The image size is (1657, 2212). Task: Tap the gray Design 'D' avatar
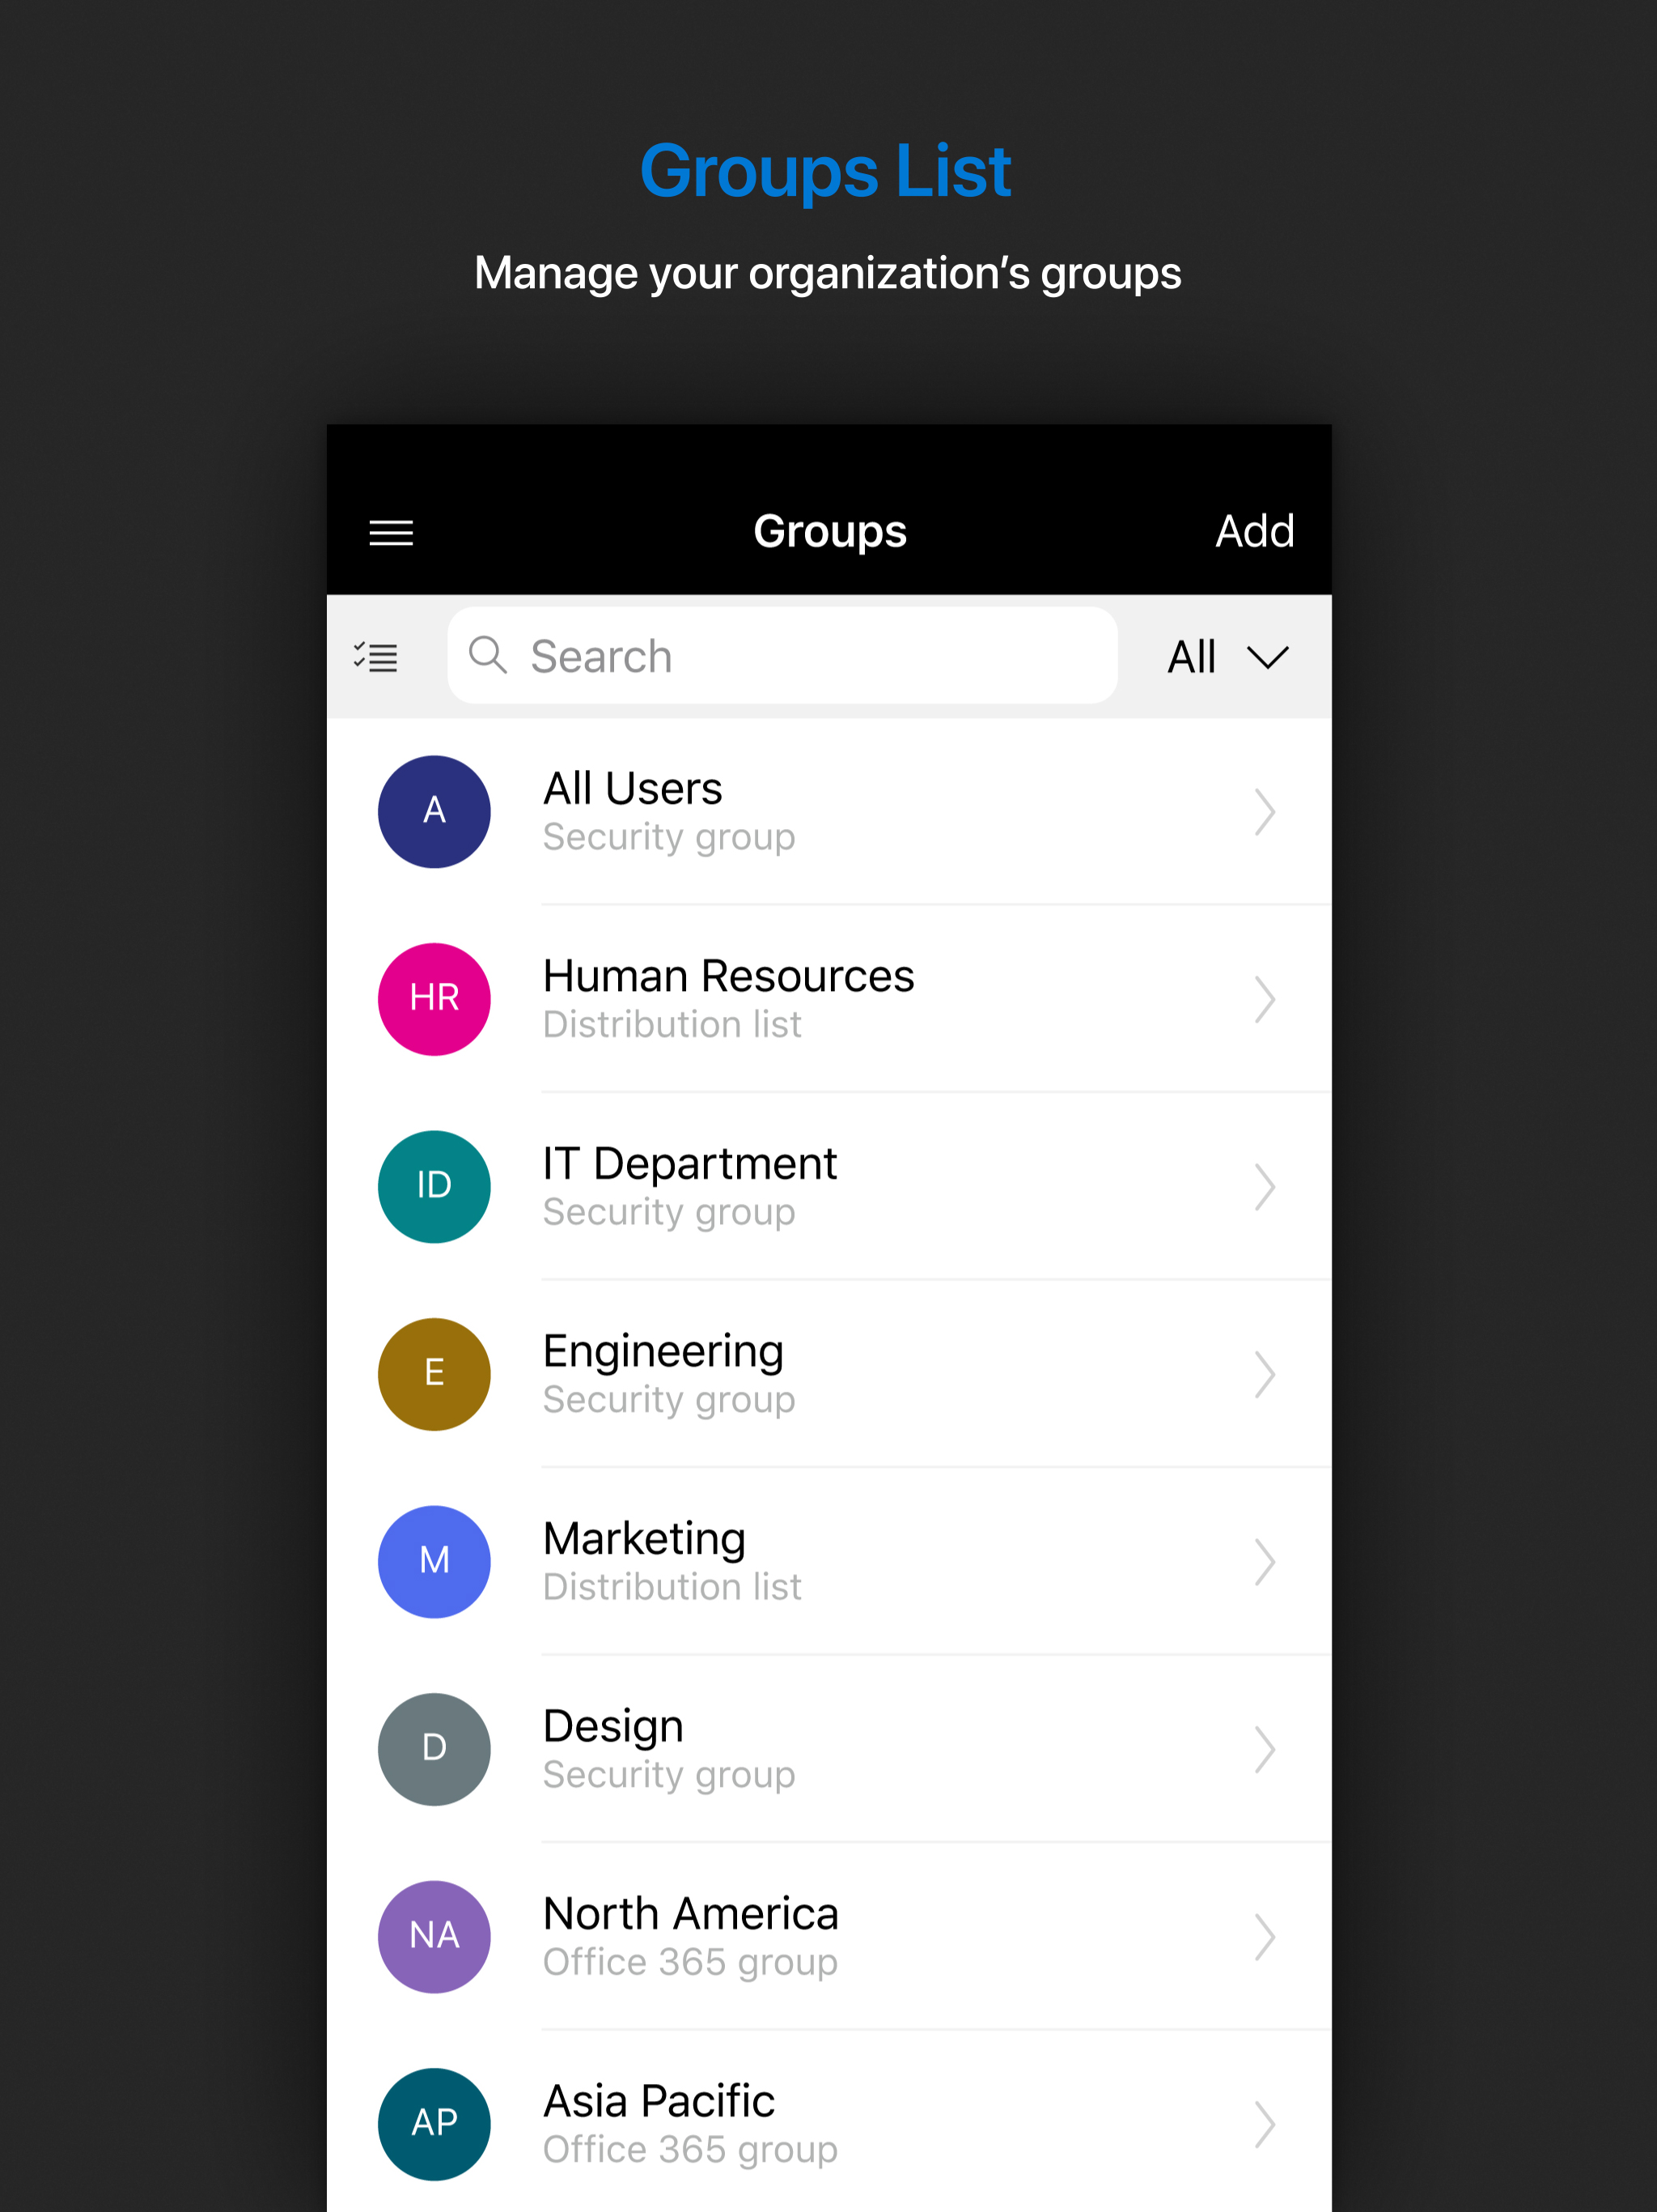[434, 1748]
